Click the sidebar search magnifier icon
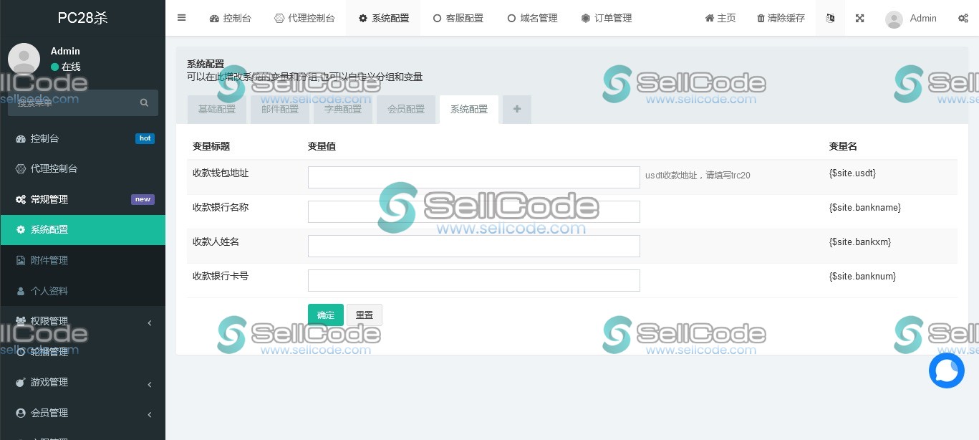 (144, 102)
